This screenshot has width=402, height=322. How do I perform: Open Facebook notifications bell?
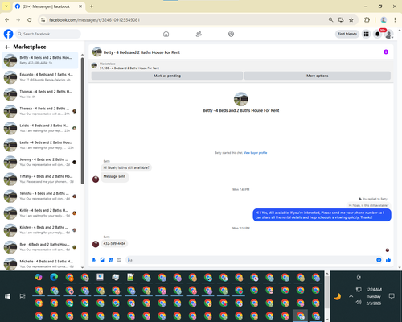pyautogui.click(x=378, y=34)
